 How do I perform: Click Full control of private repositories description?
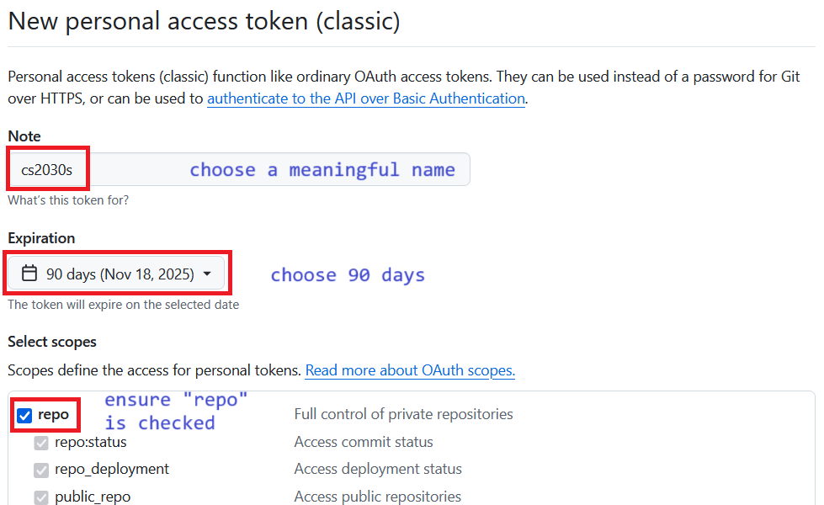(x=403, y=414)
